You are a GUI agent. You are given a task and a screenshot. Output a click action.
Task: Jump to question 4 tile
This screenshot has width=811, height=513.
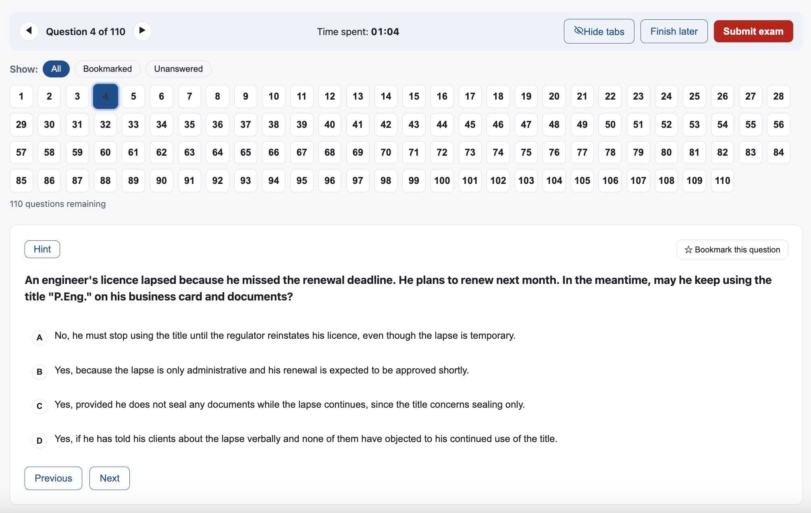coord(105,96)
